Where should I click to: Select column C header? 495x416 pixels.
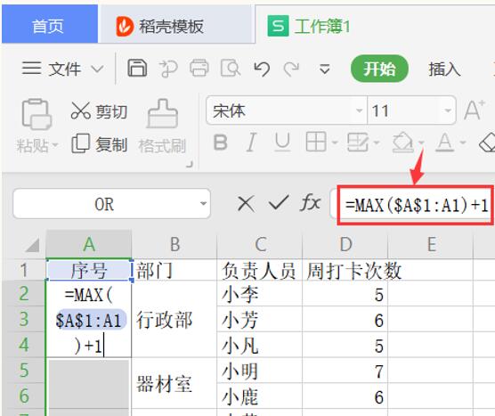click(260, 244)
